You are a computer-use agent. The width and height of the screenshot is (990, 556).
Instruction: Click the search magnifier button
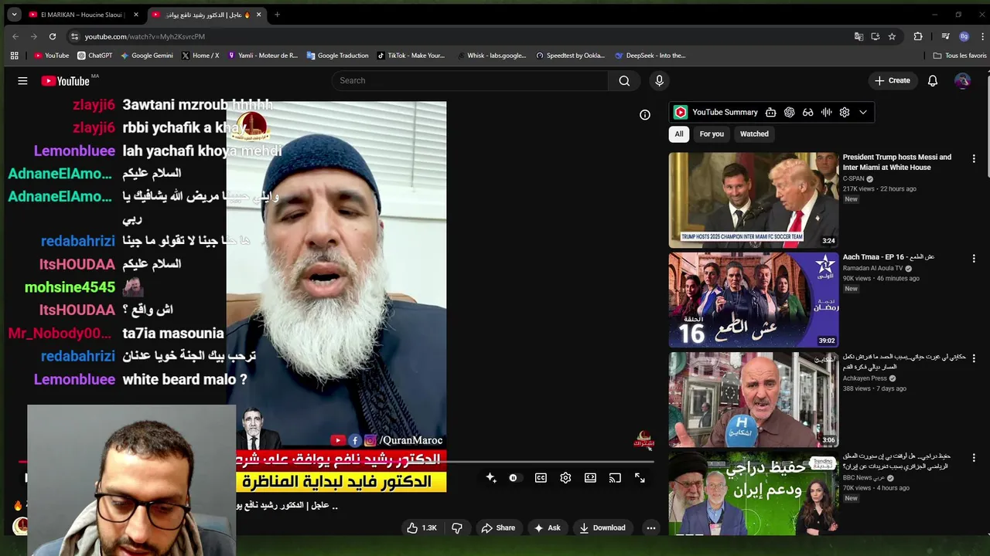(x=624, y=80)
